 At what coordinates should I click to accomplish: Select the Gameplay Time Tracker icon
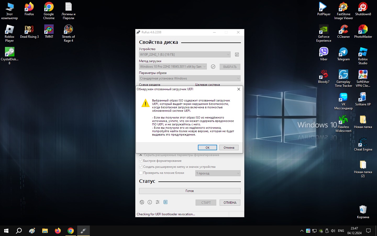[x=343, y=78]
